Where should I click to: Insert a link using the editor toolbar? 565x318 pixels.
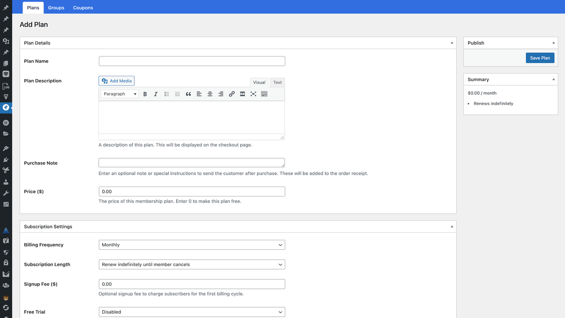coord(232,94)
